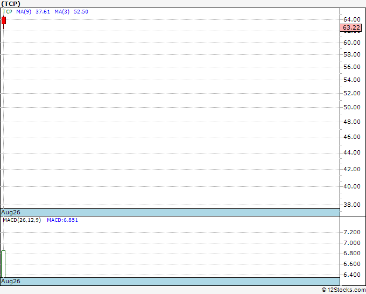Viewport: 366px width, 294px height.
Task: Click the 42.00 price axis label
Action: pyautogui.click(x=352, y=169)
